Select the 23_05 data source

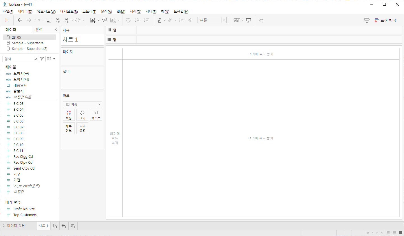tap(29, 37)
